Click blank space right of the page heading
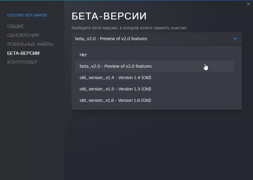253x180 pixels. (x=195, y=16)
